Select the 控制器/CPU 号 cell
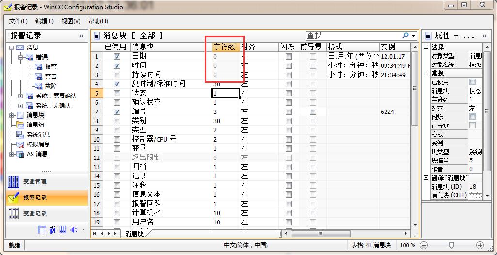Image resolution: width=497 pixels, height=255 pixels. [172, 139]
